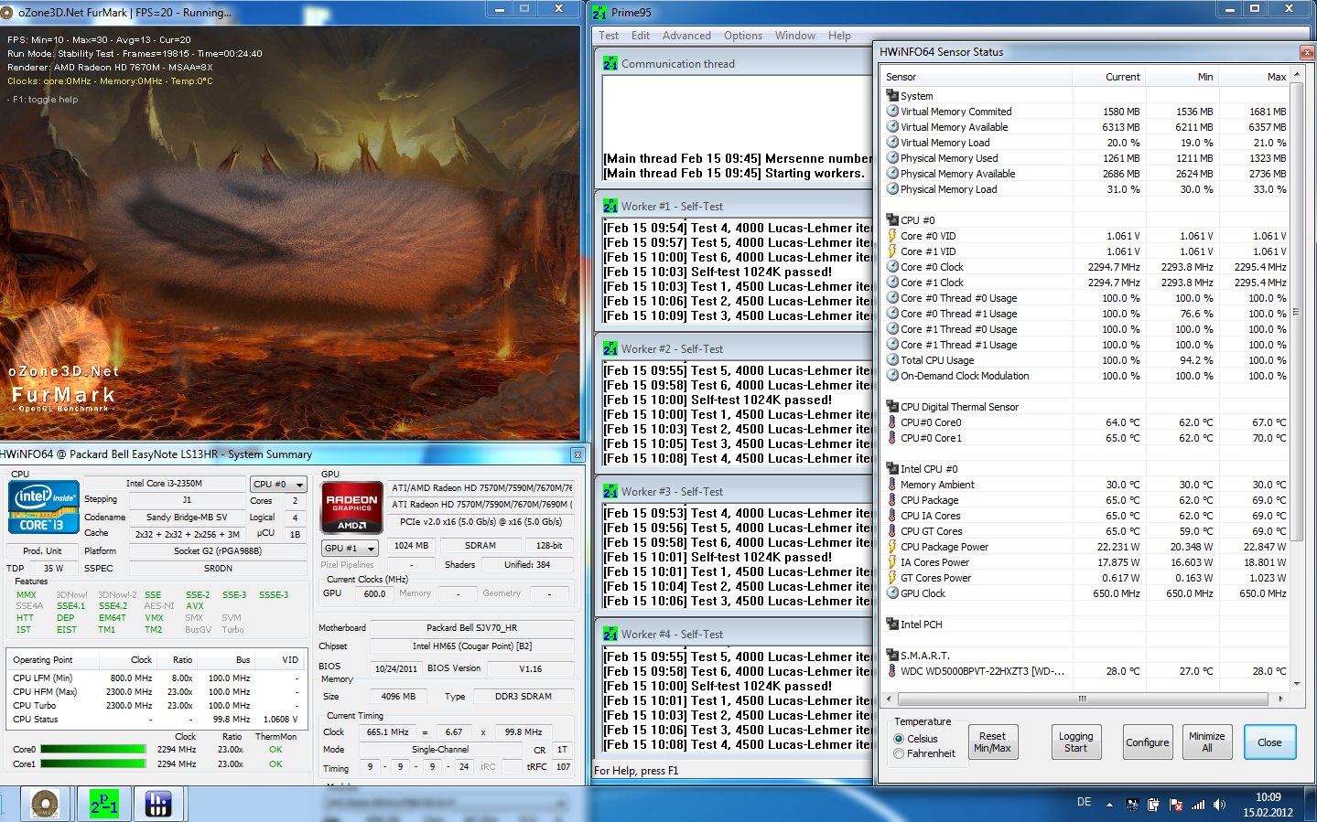Click the S.M.A.R.T. group icon
The height and width of the screenshot is (822, 1317).
[892, 655]
